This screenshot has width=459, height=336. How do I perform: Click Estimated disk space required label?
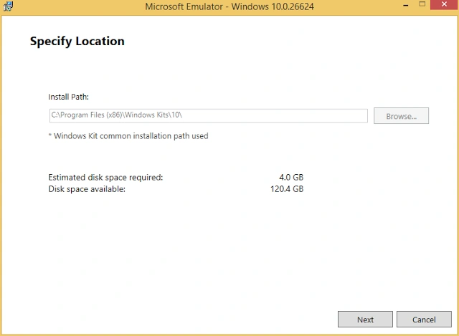click(105, 177)
